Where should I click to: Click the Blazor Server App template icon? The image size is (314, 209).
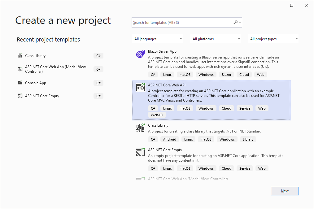click(x=140, y=54)
